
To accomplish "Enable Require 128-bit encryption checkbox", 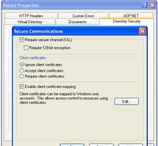I will pyautogui.click(x=26, y=48).
